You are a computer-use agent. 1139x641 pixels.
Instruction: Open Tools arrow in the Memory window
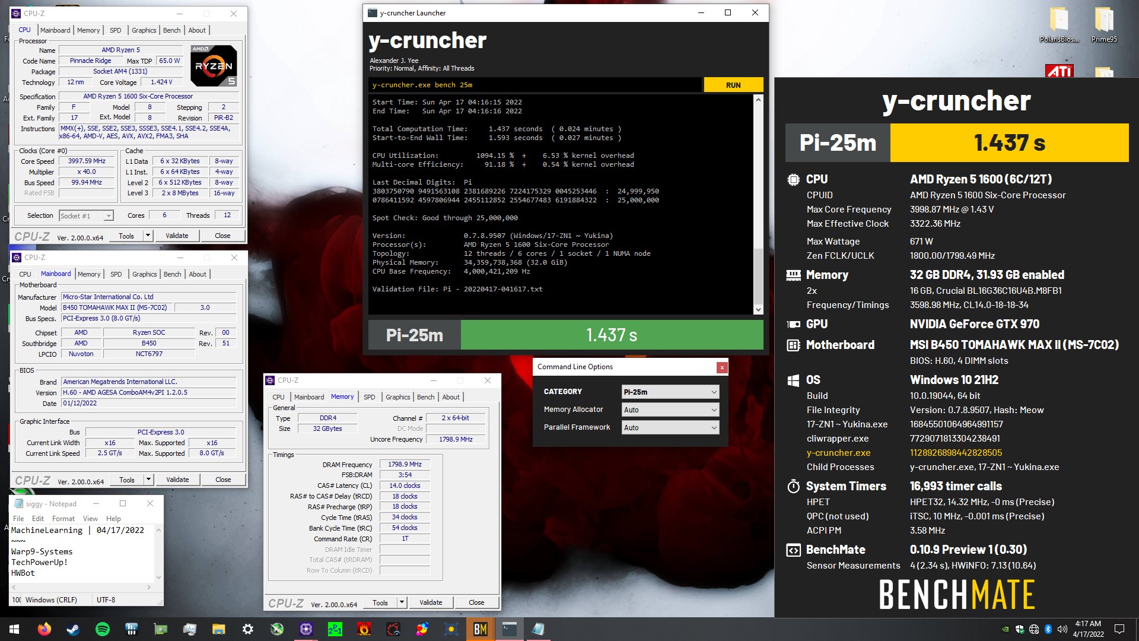coord(402,602)
